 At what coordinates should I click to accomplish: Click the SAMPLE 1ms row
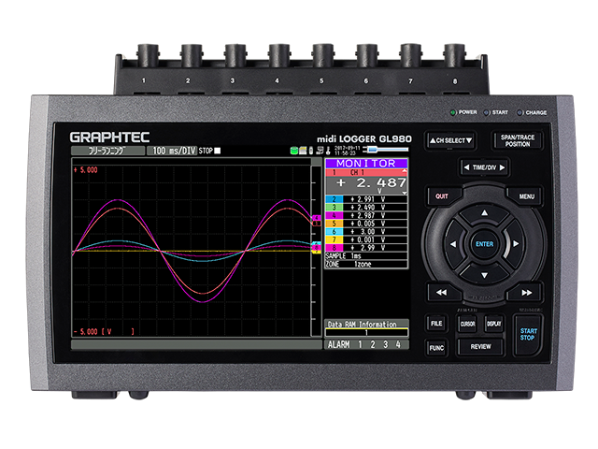(x=365, y=255)
